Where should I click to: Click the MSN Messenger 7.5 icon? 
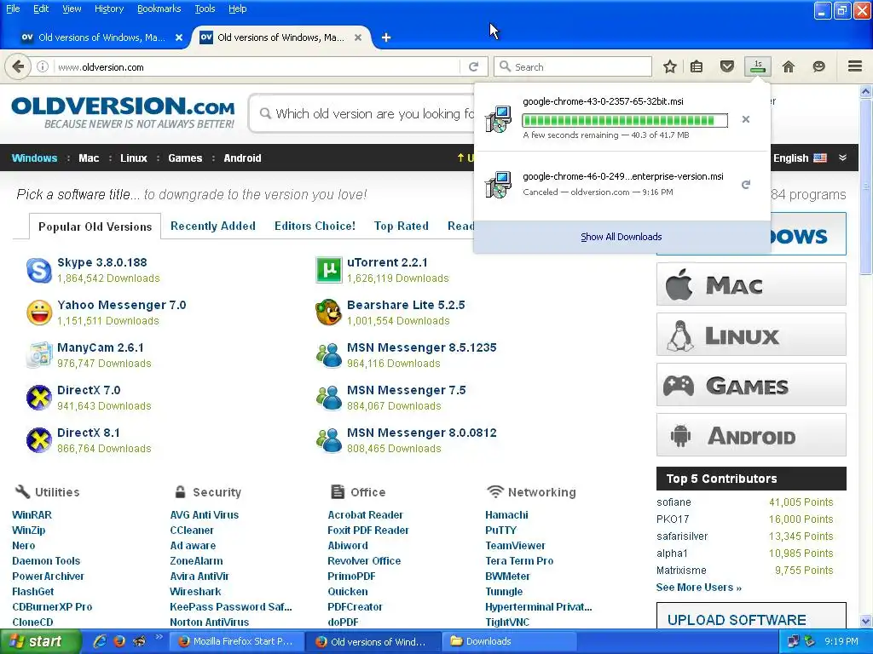click(328, 399)
